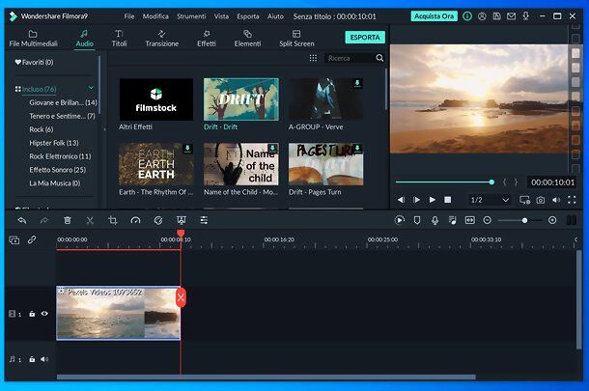Open the audio mixer icon
The width and height of the screenshot is (589, 391).
click(x=452, y=220)
